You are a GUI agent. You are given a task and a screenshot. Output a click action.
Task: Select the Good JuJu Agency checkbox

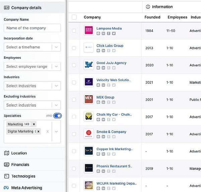(x=74, y=65)
